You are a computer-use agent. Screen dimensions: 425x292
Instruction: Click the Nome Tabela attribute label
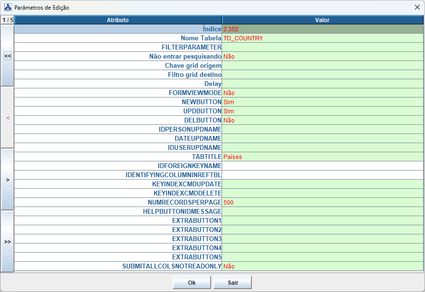[x=201, y=38]
